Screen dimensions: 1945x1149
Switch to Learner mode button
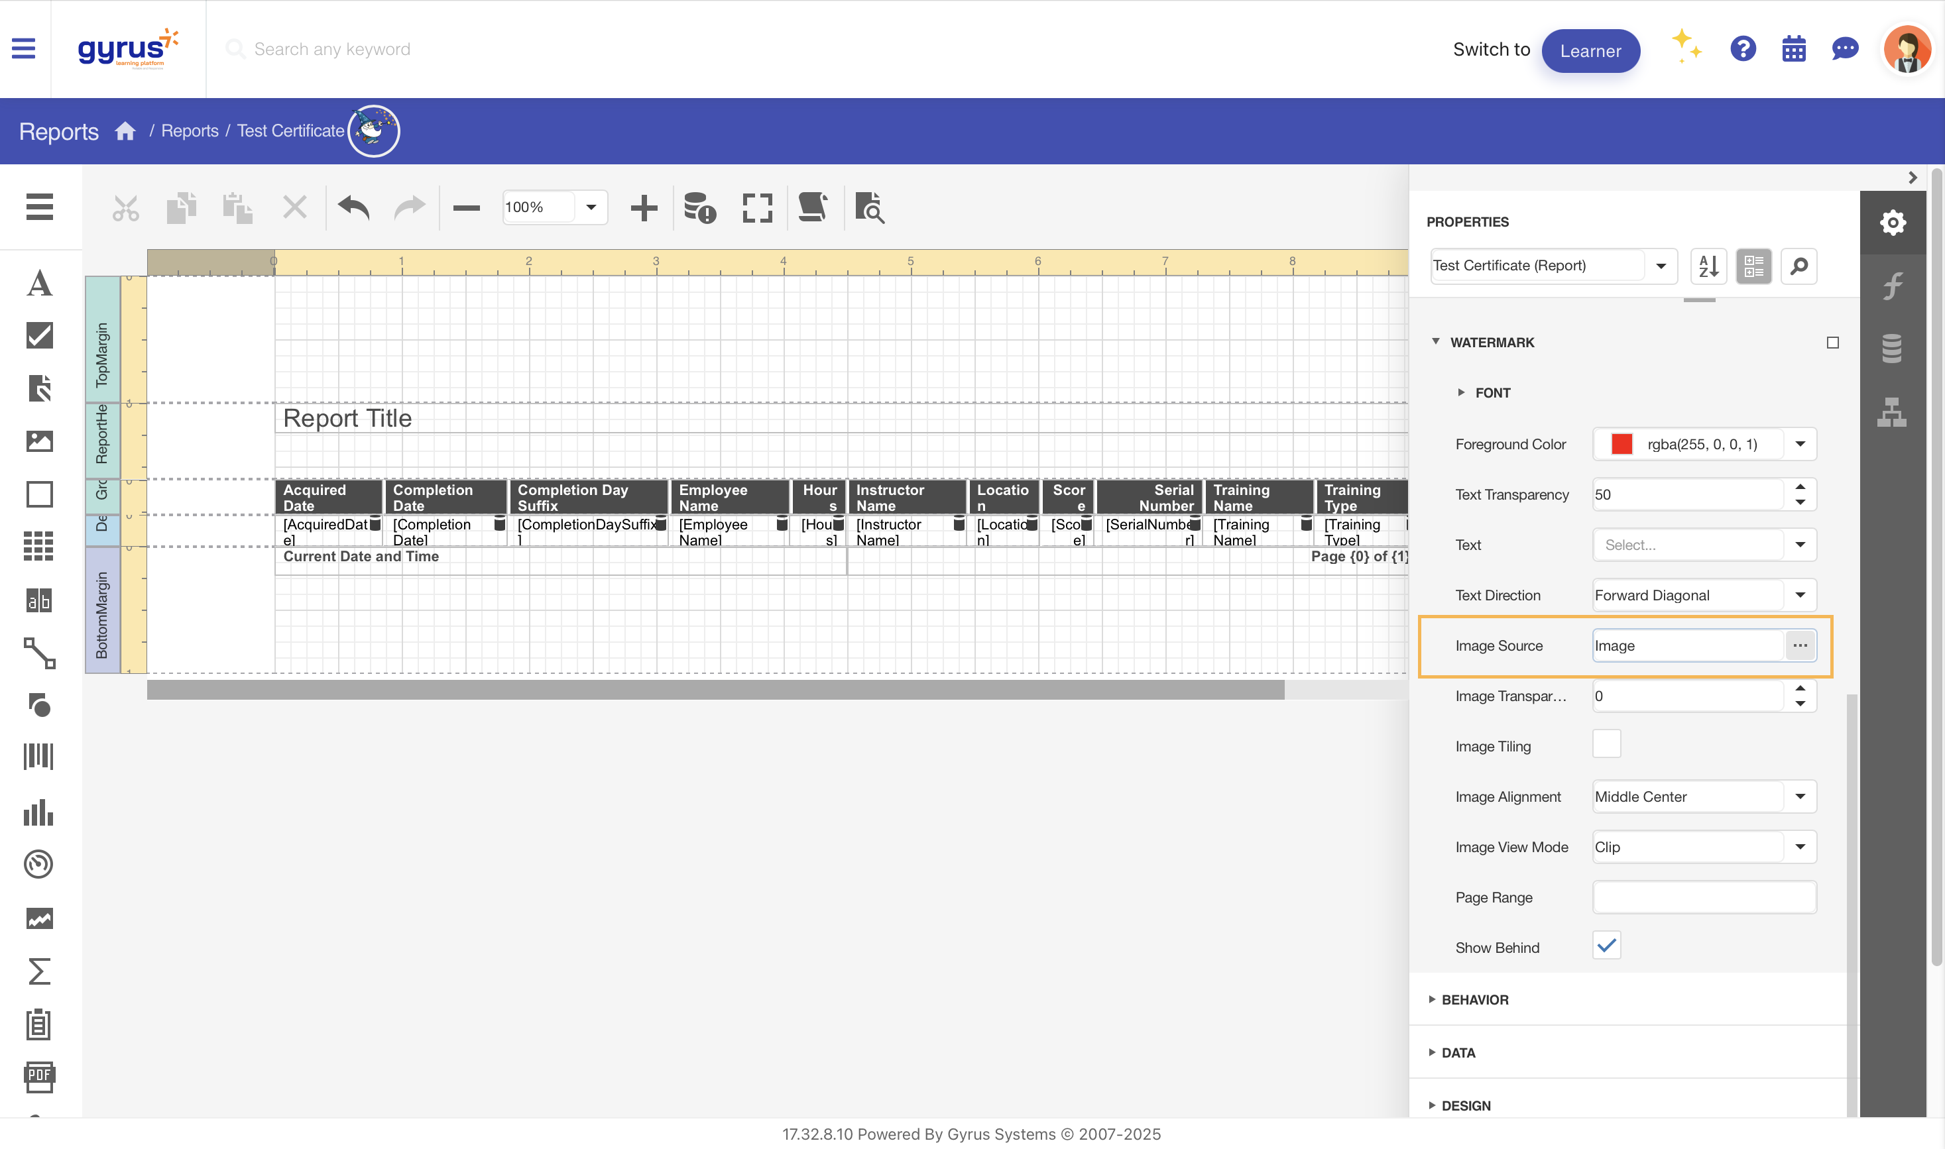[1590, 50]
